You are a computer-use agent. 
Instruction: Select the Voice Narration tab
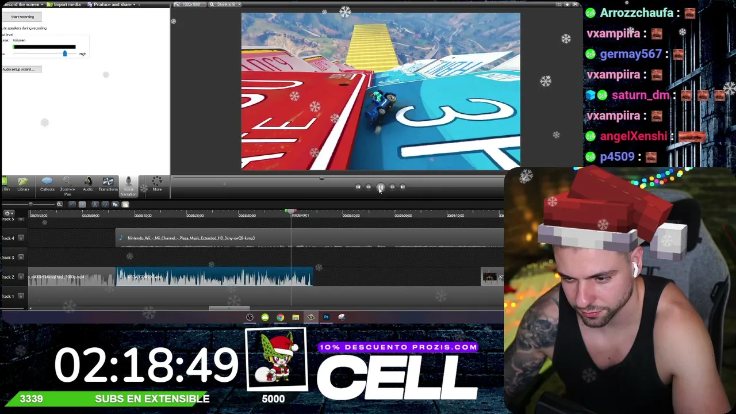[128, 186]
